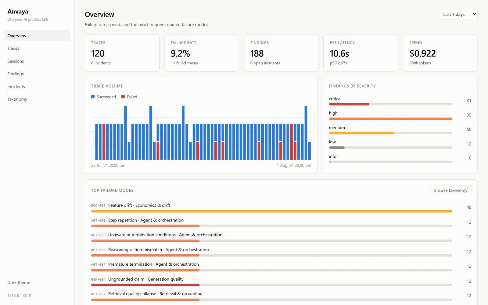The image size is (488, 305).
Task: Click the red Failed legend swatch
Action: tap(123, 97)
